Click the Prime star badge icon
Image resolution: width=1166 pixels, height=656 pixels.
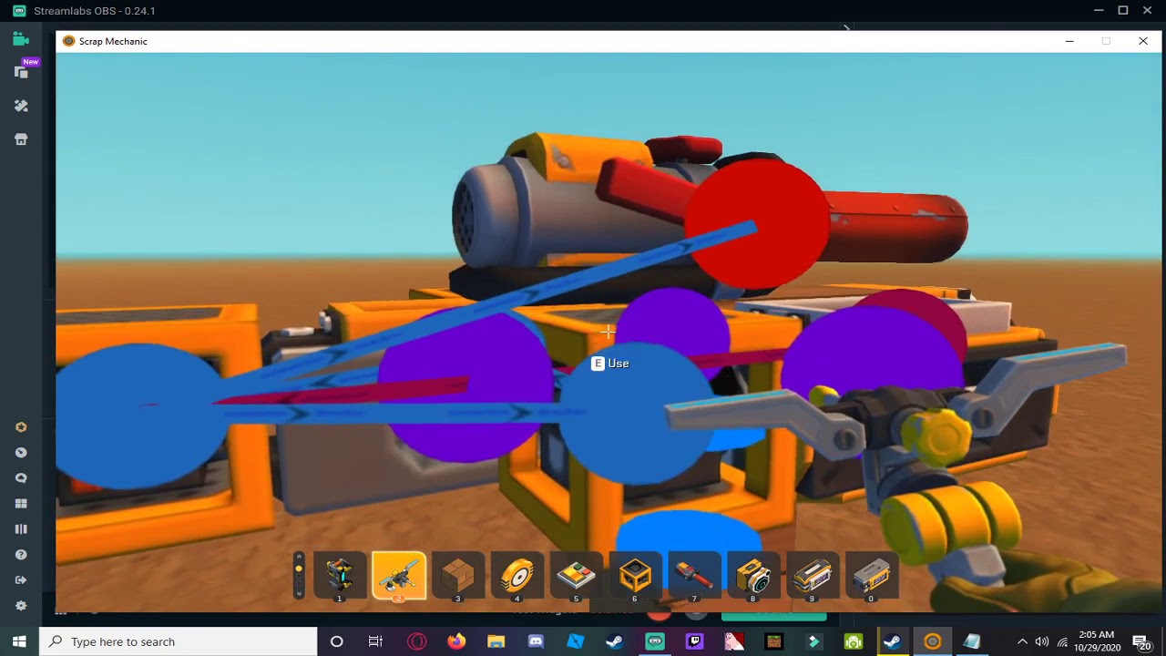click(21, 426)
